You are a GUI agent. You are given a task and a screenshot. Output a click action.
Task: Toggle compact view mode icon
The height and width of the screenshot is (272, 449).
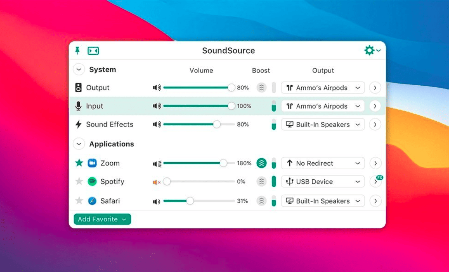(93, 51)
